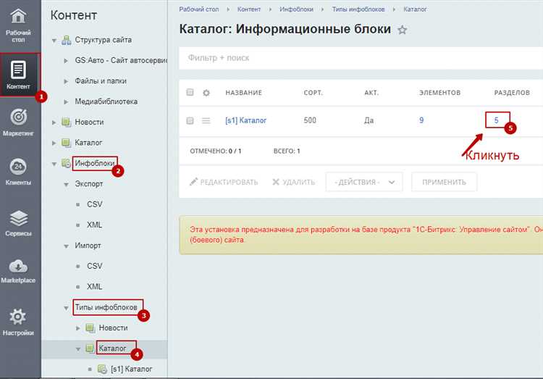Click the pencil icon of Редактировать
This screenshot has height=379, width=543.
(193, 182)
